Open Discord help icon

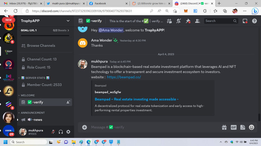pyautogui.click(x=254, y=21)
